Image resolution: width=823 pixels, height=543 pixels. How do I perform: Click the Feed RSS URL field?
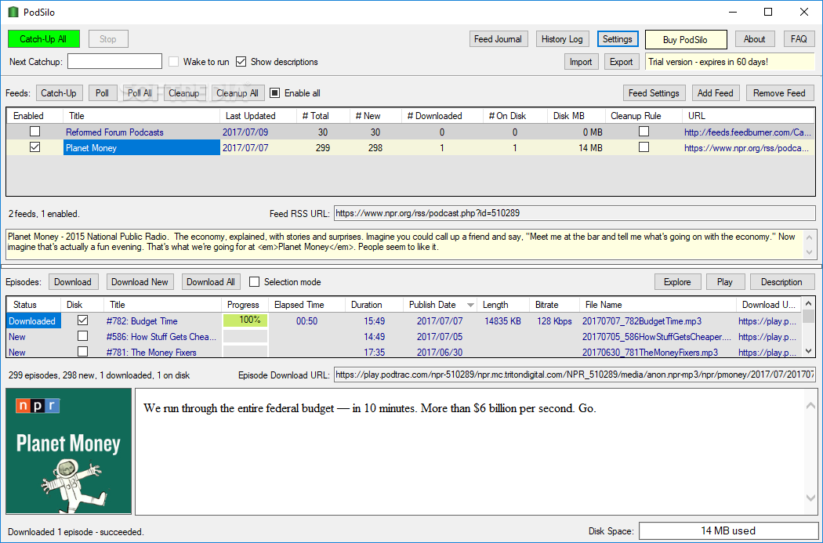point(575,213)
